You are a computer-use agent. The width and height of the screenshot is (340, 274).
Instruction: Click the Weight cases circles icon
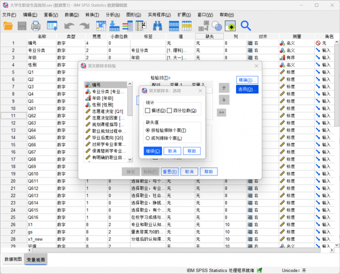(x=216, y=26)
